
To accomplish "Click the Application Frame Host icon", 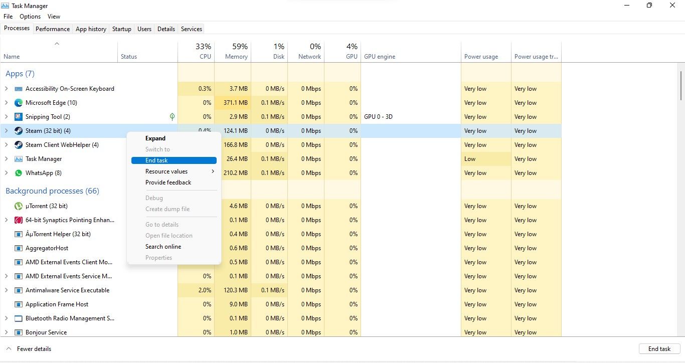I will click(19, 304).
